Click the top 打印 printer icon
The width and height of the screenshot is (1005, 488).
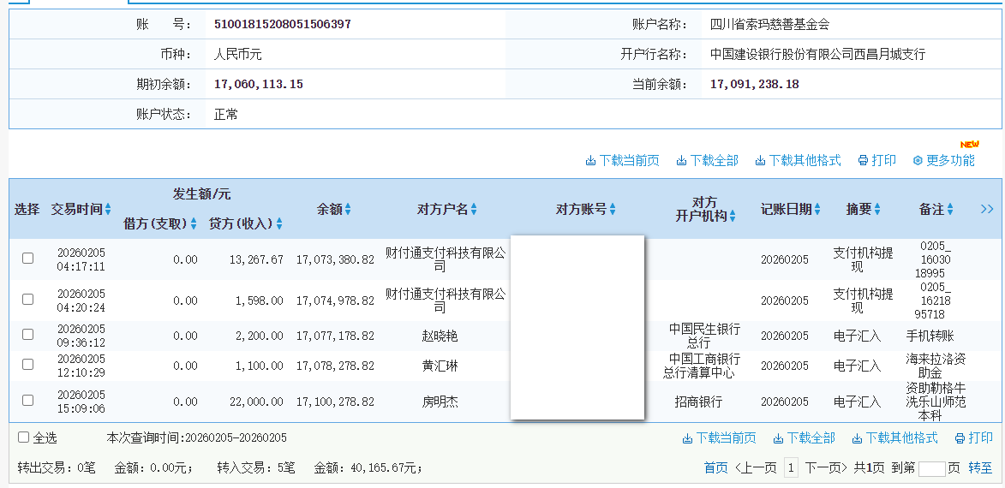863,161
